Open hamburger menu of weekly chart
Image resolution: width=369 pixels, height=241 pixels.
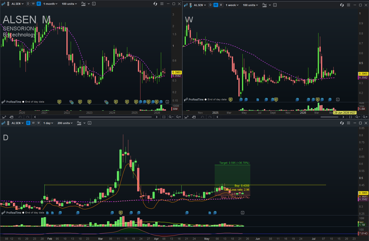349,5
